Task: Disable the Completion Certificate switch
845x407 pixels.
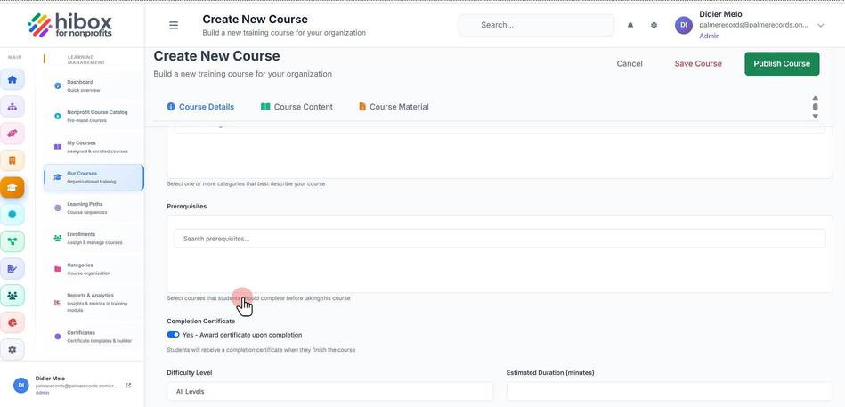Action: tap(173, 335)
